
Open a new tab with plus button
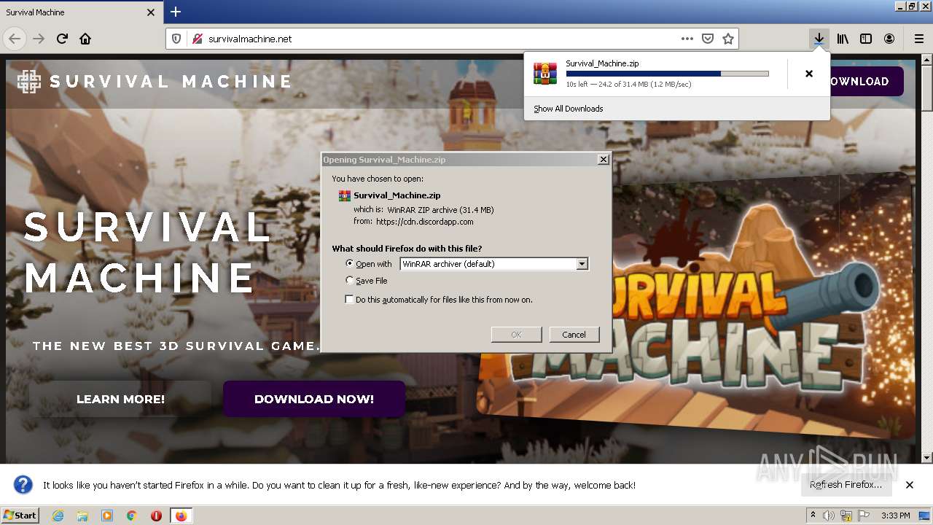[x=176, y=12]
